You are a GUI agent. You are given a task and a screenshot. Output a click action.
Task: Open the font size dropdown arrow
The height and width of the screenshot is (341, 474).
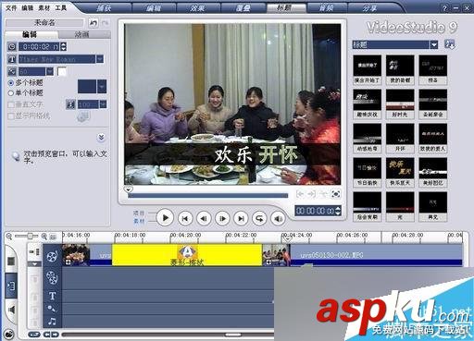pyautogui.click(x=49, y=72)
